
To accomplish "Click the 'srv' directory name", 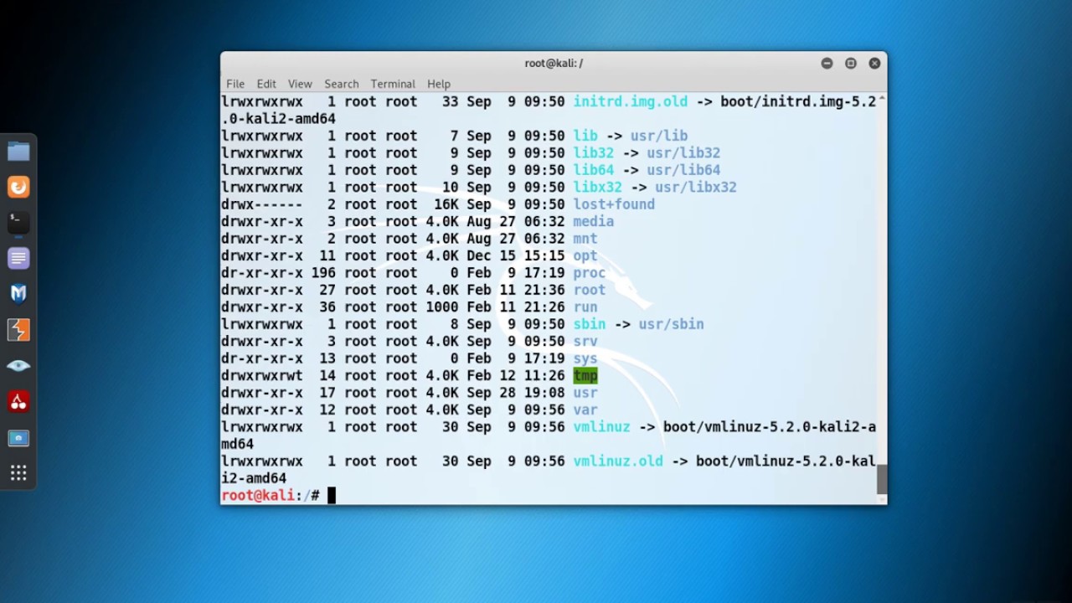I will (585, 341).
